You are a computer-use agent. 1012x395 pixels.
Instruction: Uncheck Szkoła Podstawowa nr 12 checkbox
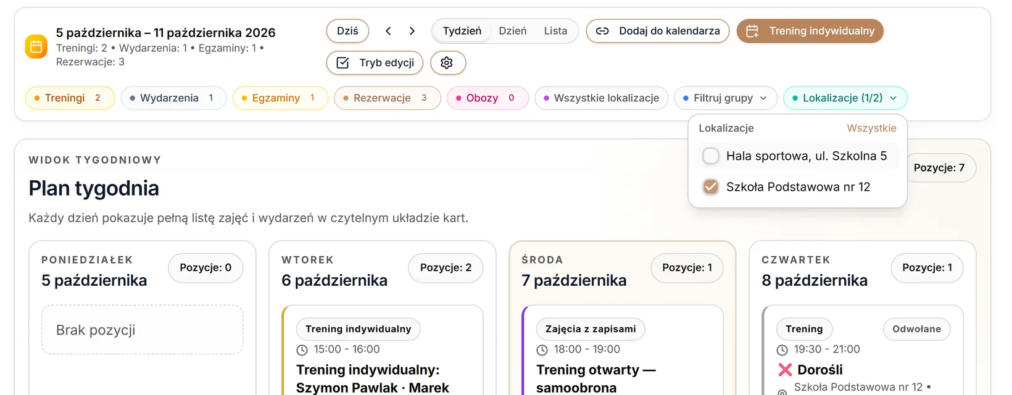(x=711, y=187)
